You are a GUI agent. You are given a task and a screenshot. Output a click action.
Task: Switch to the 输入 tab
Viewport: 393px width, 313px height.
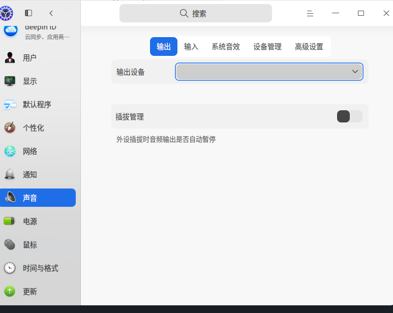coord(191,47)
